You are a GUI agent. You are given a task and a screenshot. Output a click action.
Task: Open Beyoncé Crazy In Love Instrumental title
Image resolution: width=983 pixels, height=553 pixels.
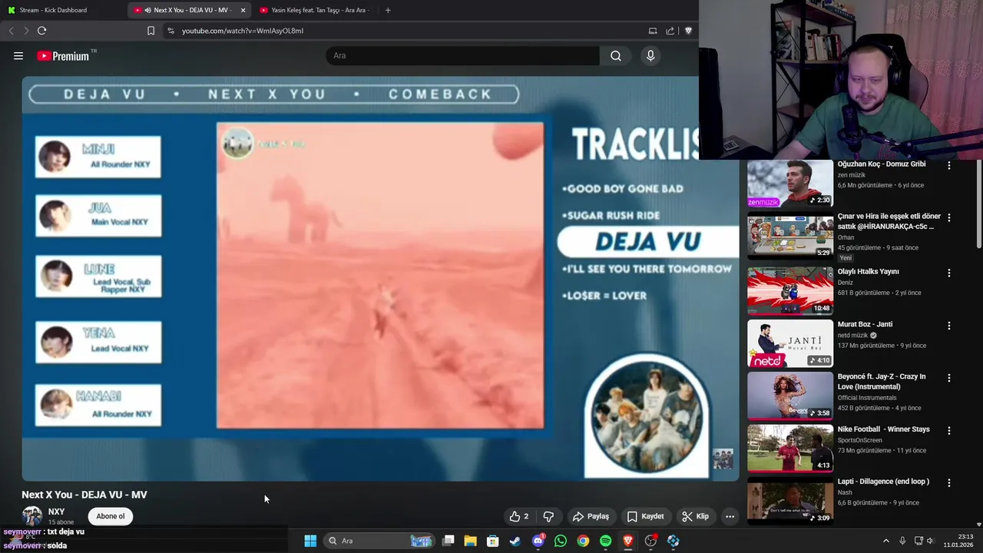click(x=882, y=382)
